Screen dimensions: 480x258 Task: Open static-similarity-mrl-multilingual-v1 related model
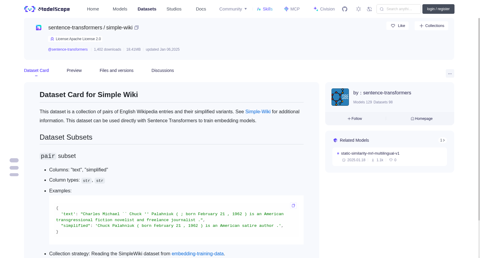coord(370,153)
